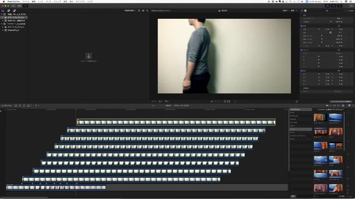355x199 pixels.
Task: Toggle the Crop section checkbox in the inspector
Action: [x=302, y=50]
